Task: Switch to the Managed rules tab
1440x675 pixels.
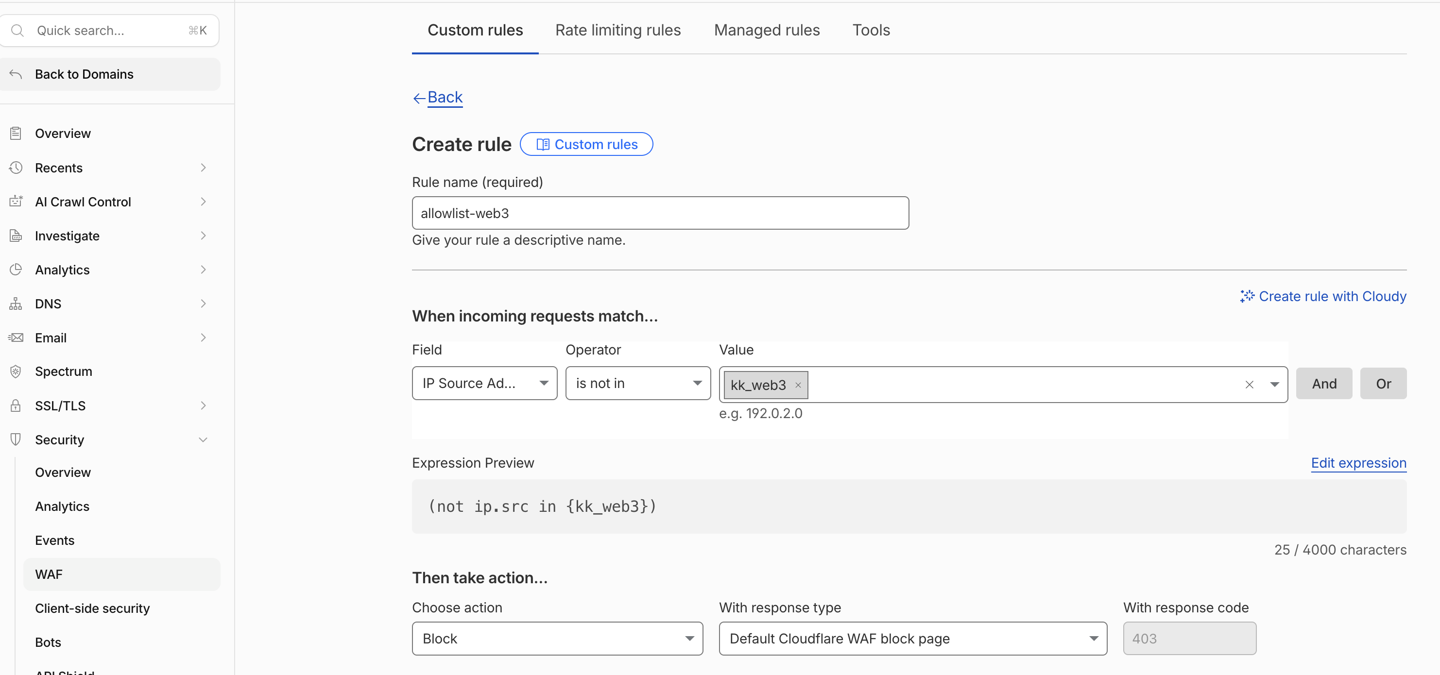Action: click(767, 30)
